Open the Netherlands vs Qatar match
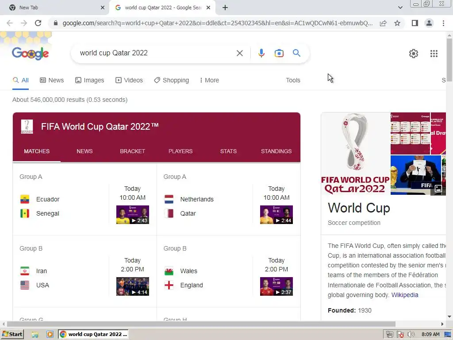Screen dimensions: 453x340 229,200
